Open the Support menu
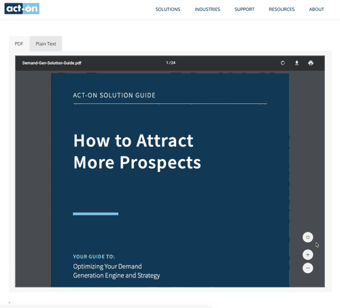340x308 pixels. tap(244, 10)
